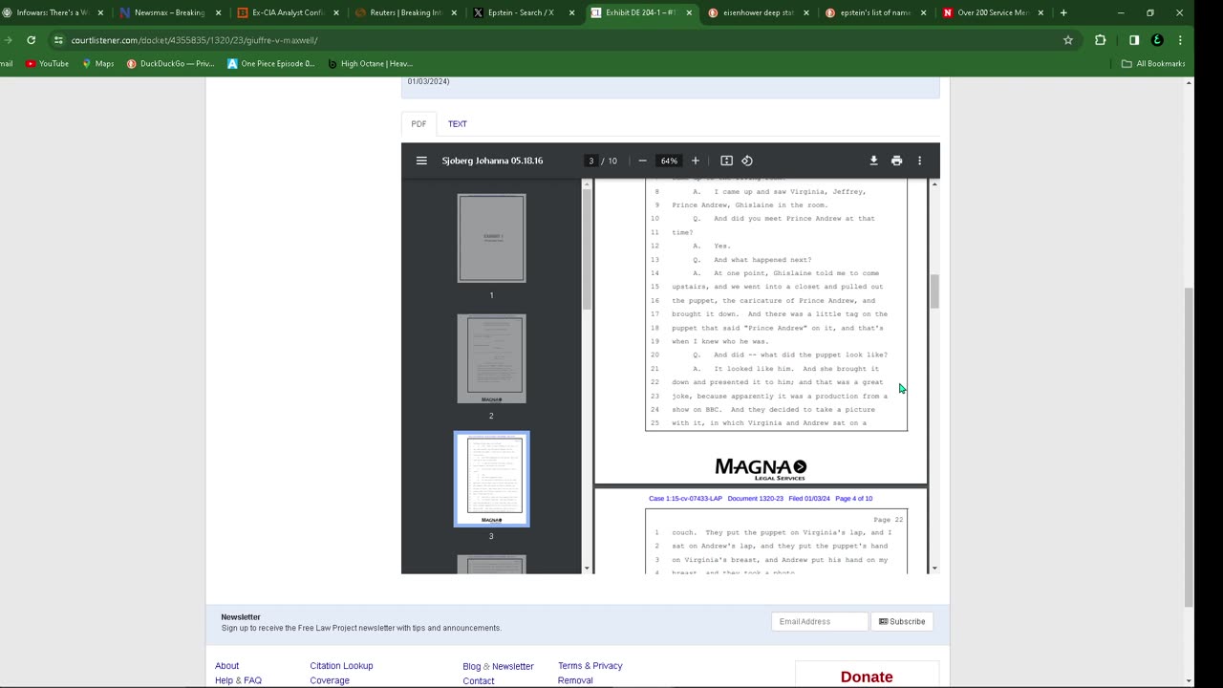
Task: Bookmark this page with the star icon
Action: pyautogui.click(x=1068, y=40)
